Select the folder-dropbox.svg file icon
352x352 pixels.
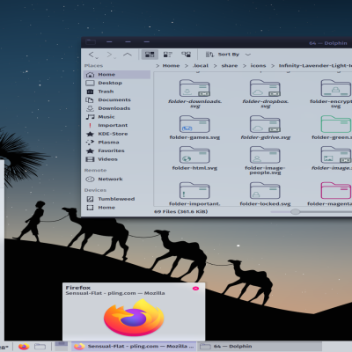point(265,88)
